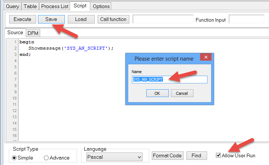The image size is (269, 165).
Task: Click the Save script button
Action: (51, 19)
